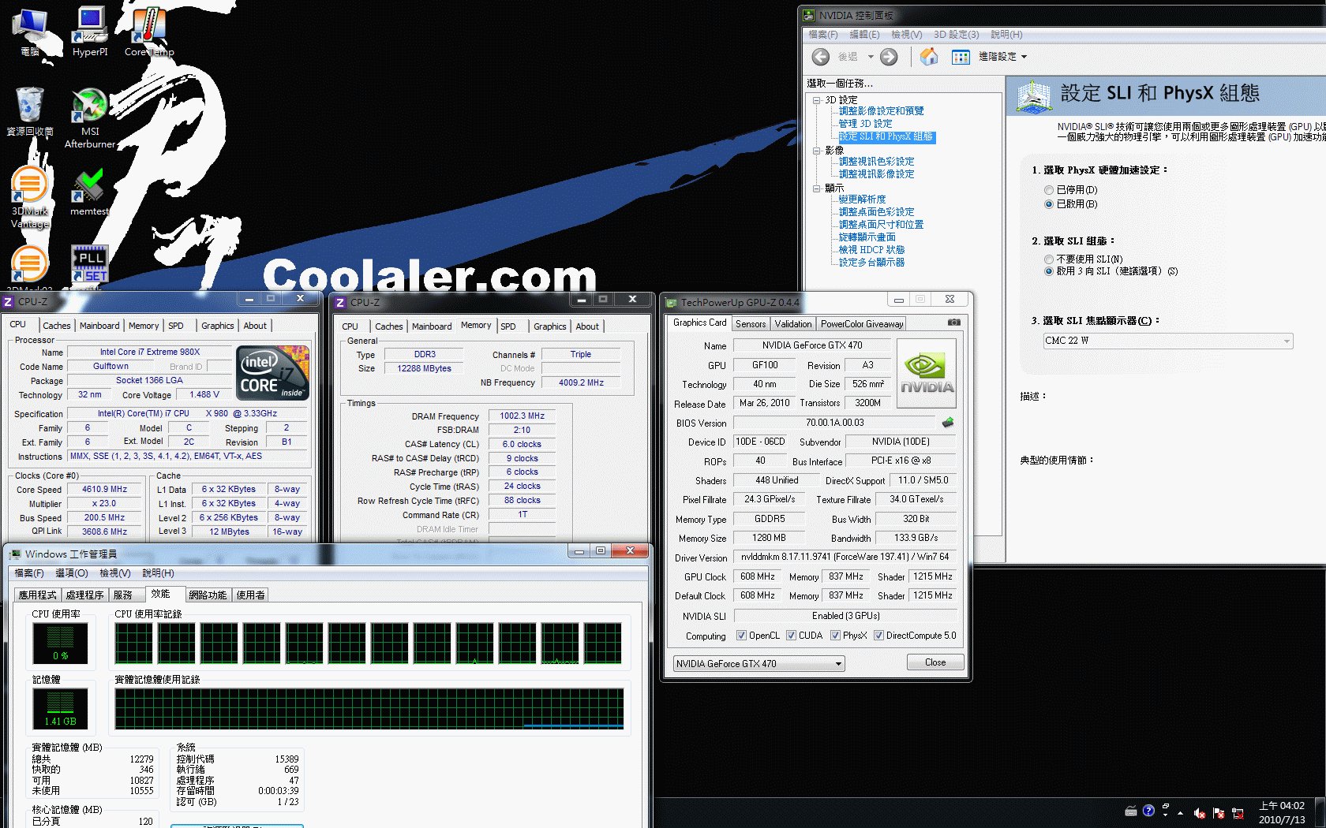
Task: Toggle the PhysX checkbox in GPU-Z
Action: coord(835,636)
